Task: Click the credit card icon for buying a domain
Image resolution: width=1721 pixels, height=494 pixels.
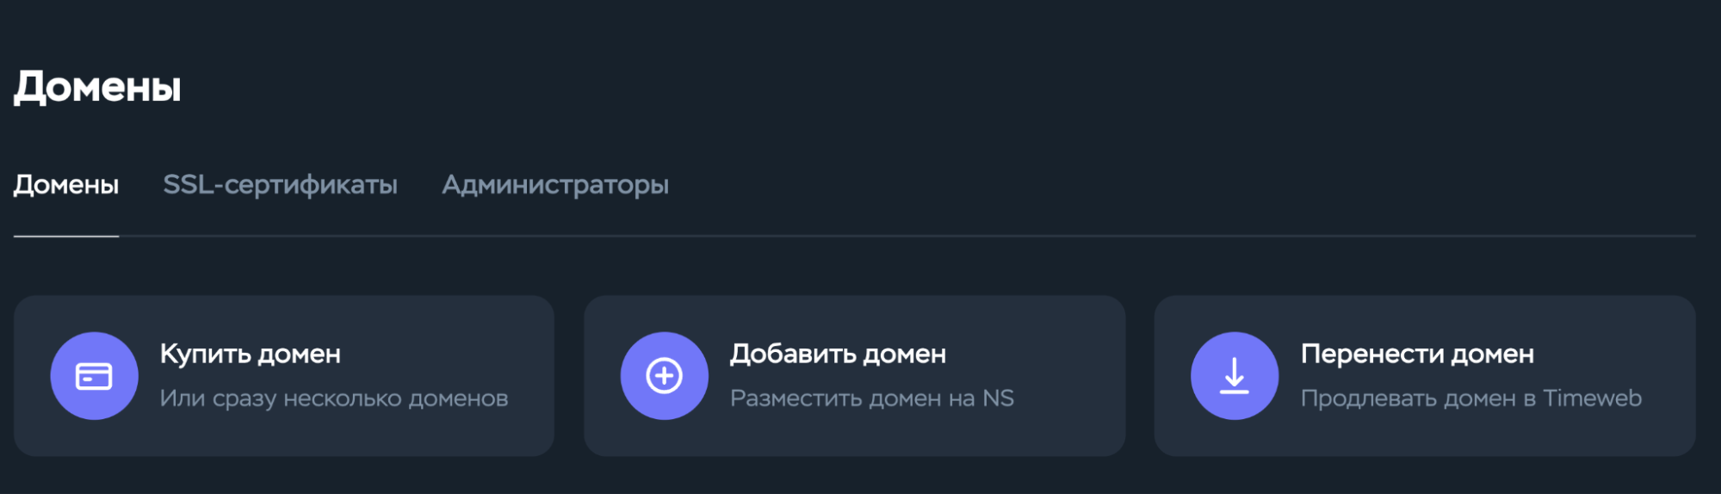Action: pyautogui.click(x=94, y=376)
